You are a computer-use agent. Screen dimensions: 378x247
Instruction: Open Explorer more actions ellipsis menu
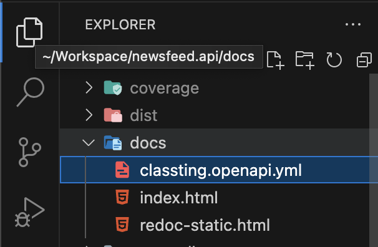pos(353,24)
